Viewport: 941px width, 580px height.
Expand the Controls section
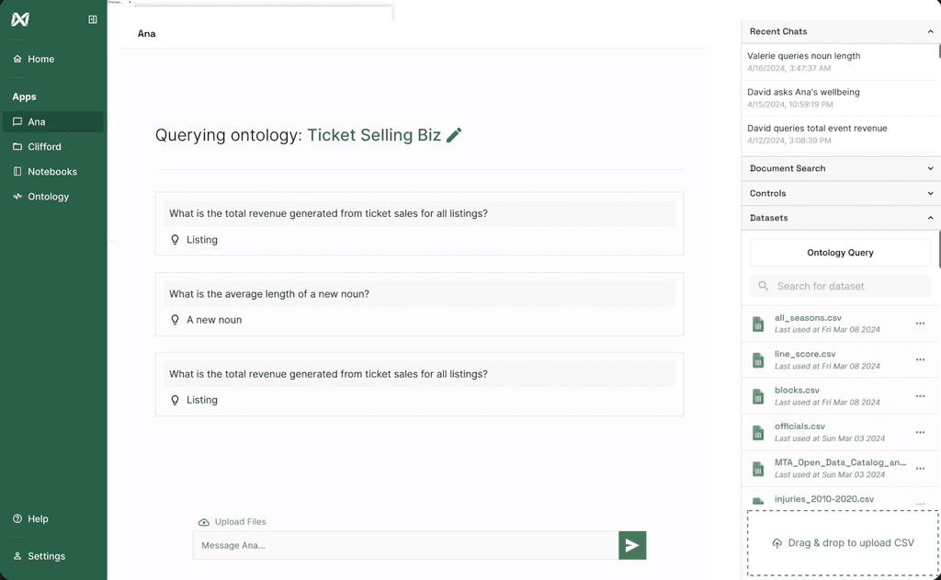(x=930, y=193)
